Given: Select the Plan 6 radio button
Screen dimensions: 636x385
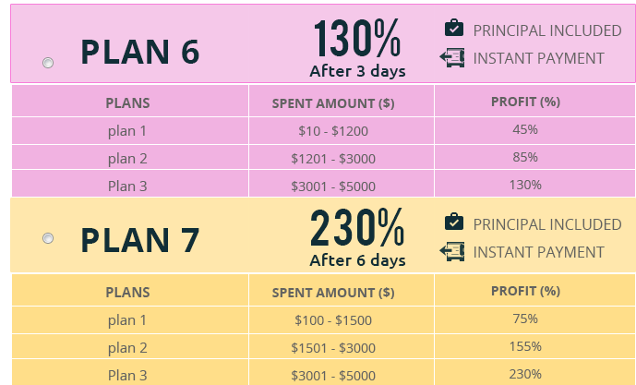Looking at the screenshot, I should [48, 62].
